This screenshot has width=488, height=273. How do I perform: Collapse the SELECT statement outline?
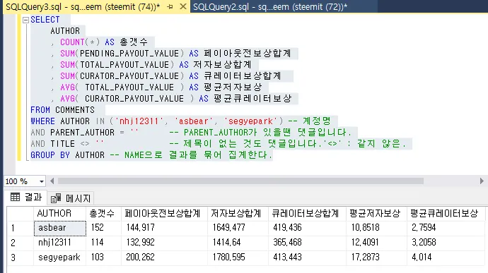26,20
